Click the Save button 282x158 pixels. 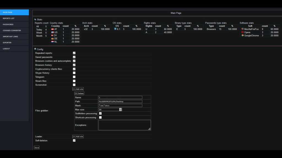(37, 148)
